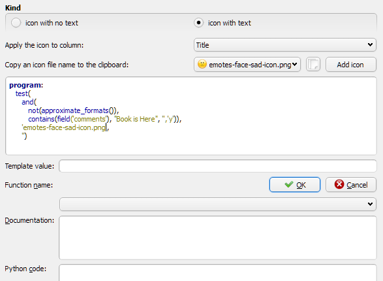Click in the Template value field

click(218, 166)
